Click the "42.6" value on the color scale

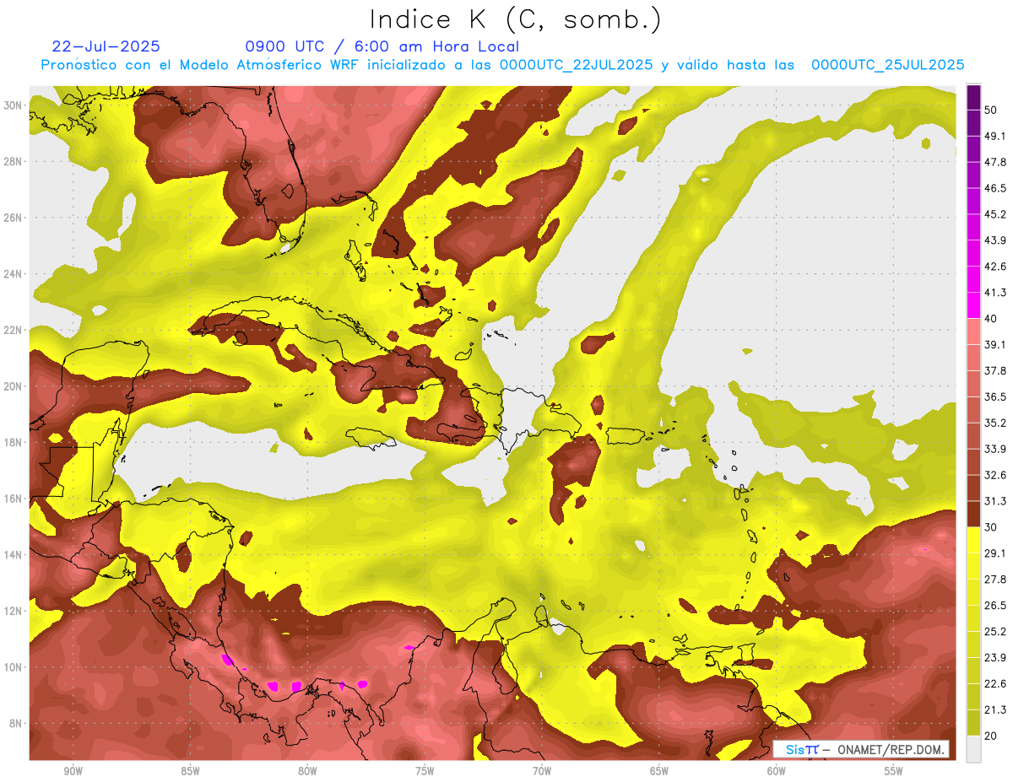[x=996, y=267]
